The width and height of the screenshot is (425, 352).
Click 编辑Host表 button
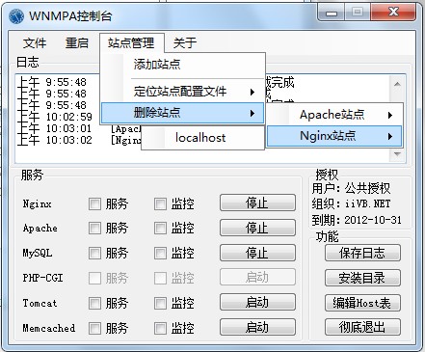click(x=362, y=303)
